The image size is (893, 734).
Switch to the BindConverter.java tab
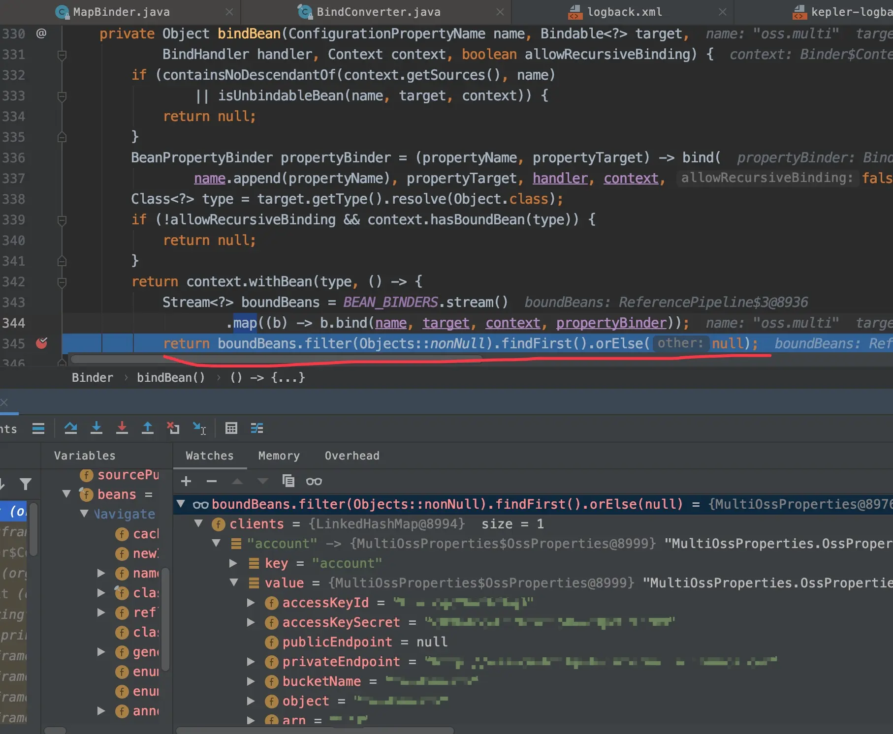point(379,12)
